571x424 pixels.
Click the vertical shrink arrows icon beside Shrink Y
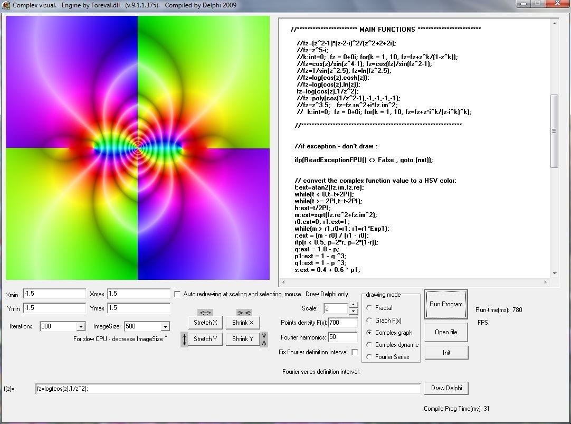click(x=264, y=339)
